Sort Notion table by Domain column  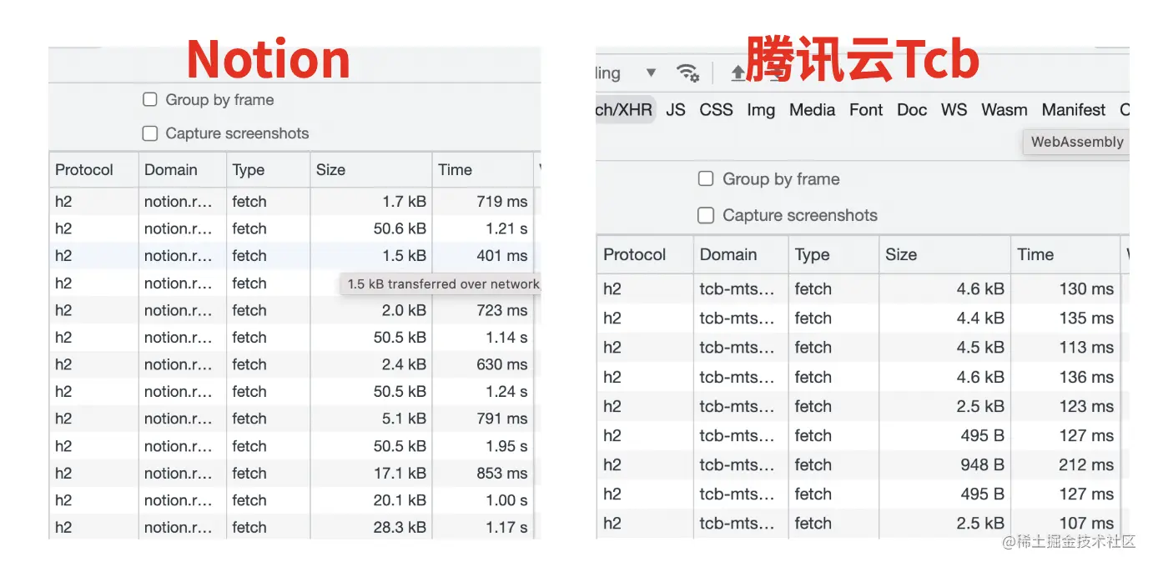tap(183, 169)
